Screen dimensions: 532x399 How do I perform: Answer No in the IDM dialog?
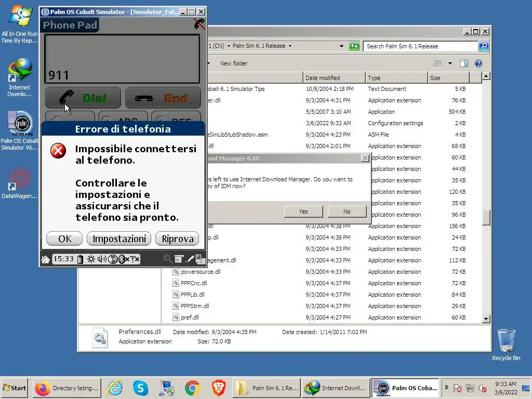pos(347,211)
